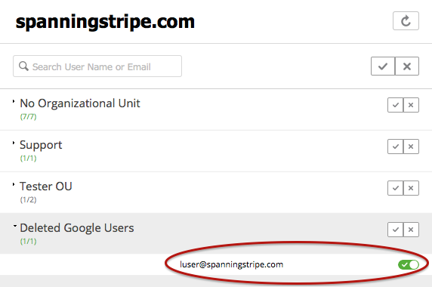The image size is (432, 287).
Task: Disable all Deleted Google Users with X
Action: coord(411,230)
